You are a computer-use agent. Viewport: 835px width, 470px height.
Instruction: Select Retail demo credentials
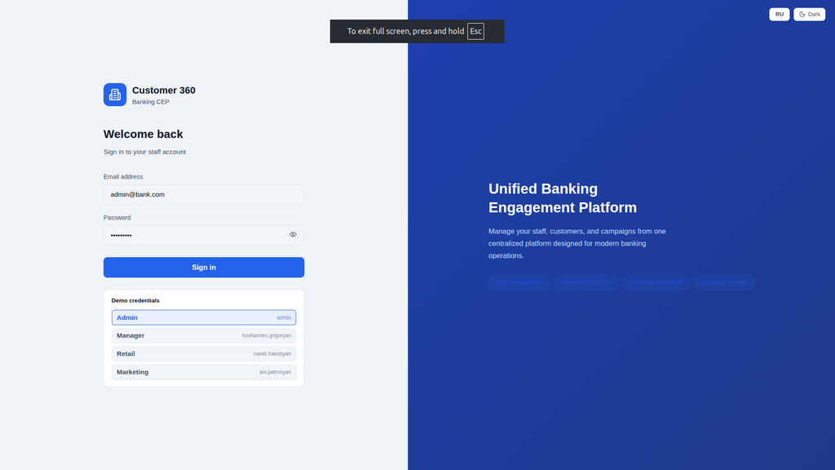click(x=203, y=354)
